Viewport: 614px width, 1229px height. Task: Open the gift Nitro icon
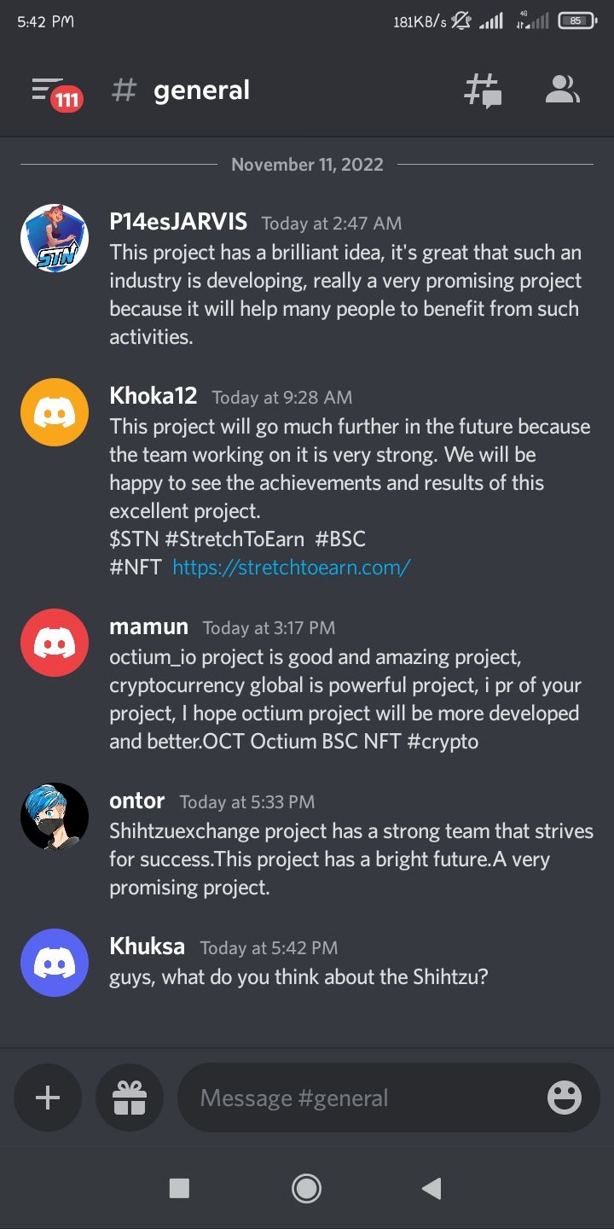coord(130,1098)
